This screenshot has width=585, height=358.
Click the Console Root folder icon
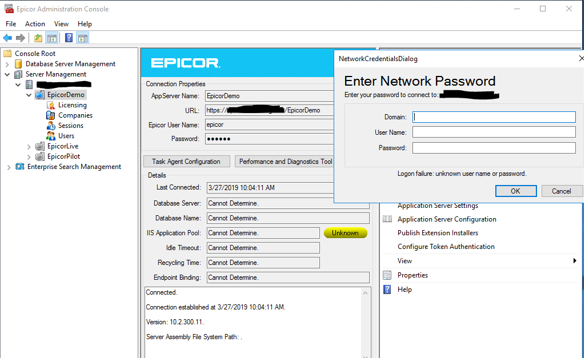7,53
